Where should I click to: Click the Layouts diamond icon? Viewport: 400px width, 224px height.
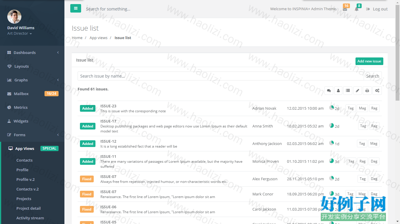click(9, 66)
